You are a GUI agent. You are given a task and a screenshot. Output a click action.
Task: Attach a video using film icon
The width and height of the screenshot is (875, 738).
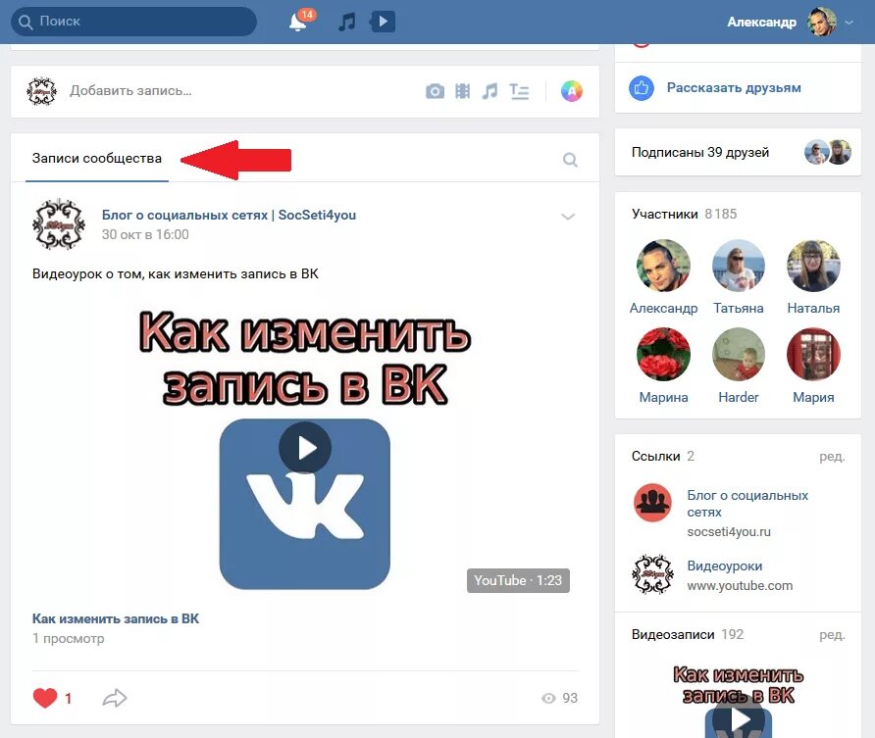point(463,91)
